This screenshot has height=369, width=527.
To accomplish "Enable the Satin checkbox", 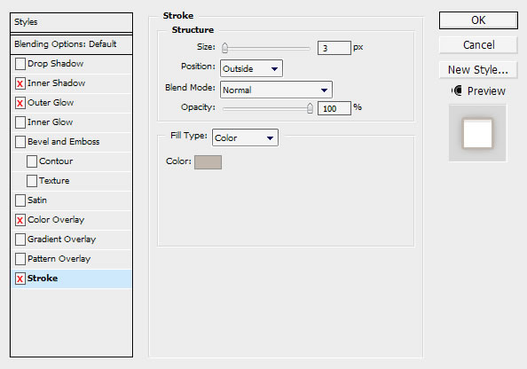I will [x=20, y=200].
